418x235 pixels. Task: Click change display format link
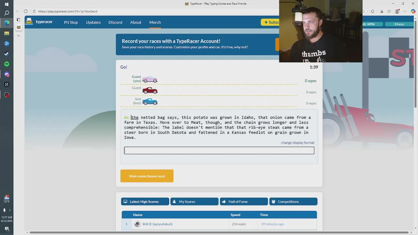tap(297, 143)
